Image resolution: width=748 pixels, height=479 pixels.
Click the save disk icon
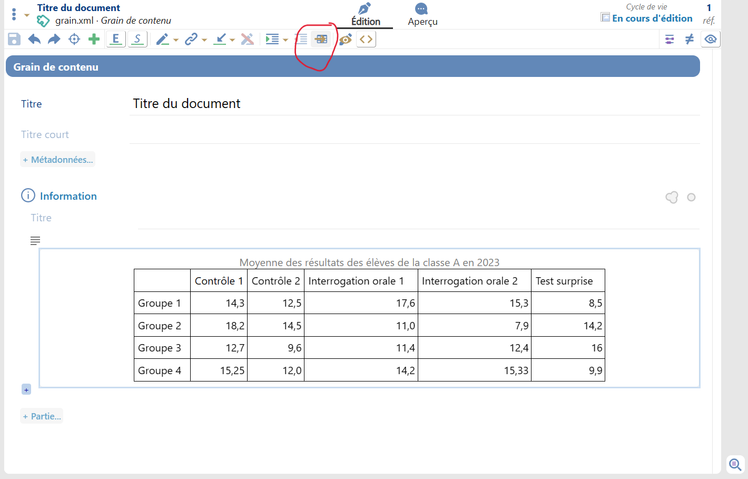14,39
